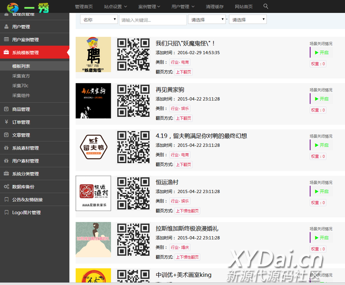Click gift icon beside 用户素材管理
The height and width of the screenshot is (285, 345).
[x=6, y=160]
